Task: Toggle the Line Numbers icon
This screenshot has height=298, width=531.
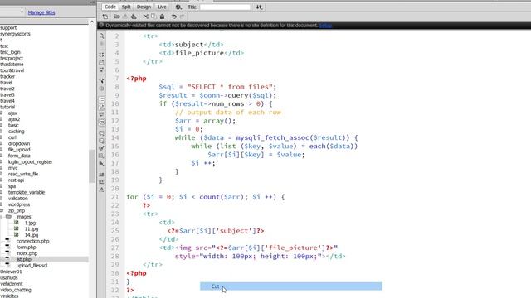Action: (x=101, y=99)
